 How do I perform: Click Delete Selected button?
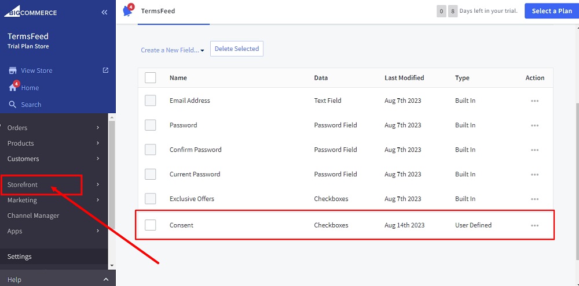tap(237, 49)
